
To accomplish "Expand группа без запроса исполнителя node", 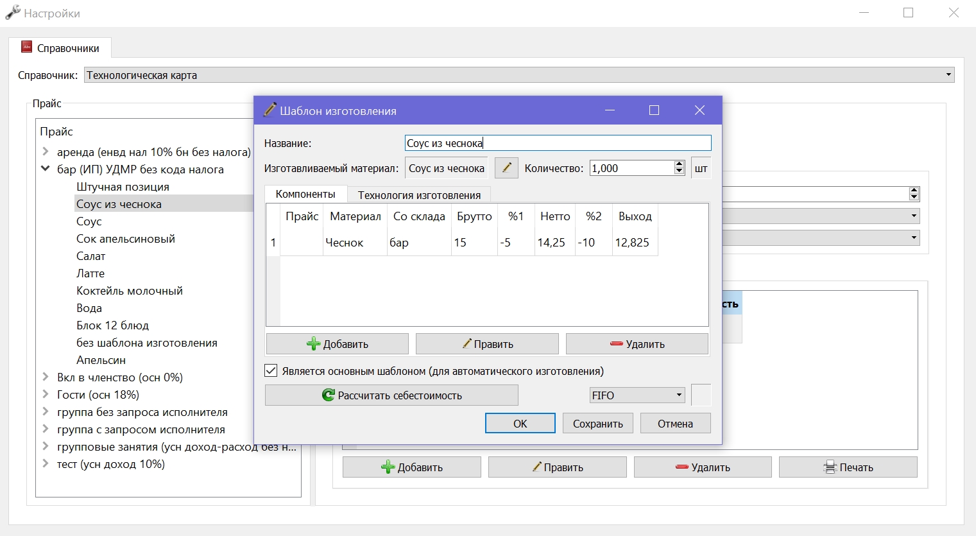I will click(46, 411).
